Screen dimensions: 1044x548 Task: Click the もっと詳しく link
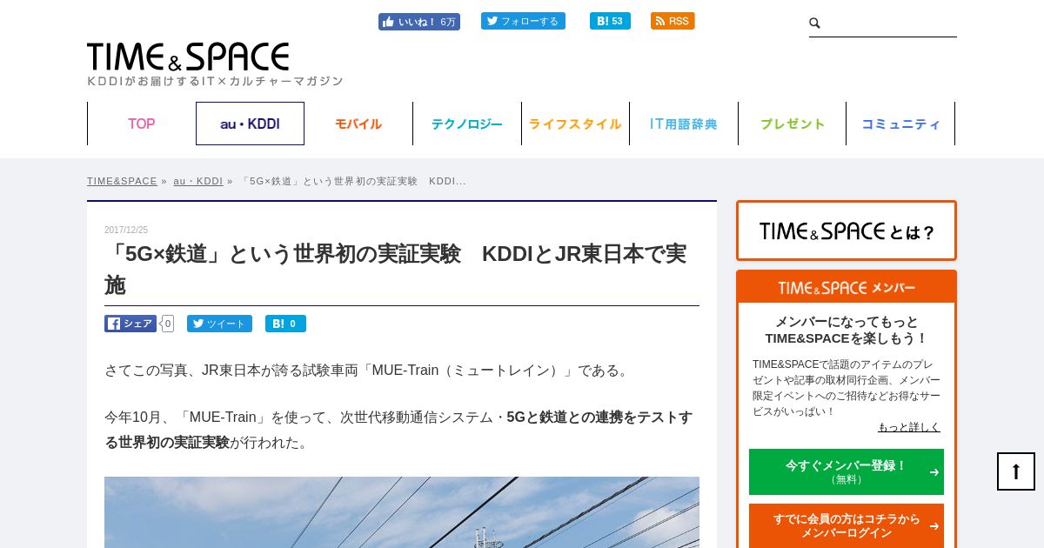(909, 427)
